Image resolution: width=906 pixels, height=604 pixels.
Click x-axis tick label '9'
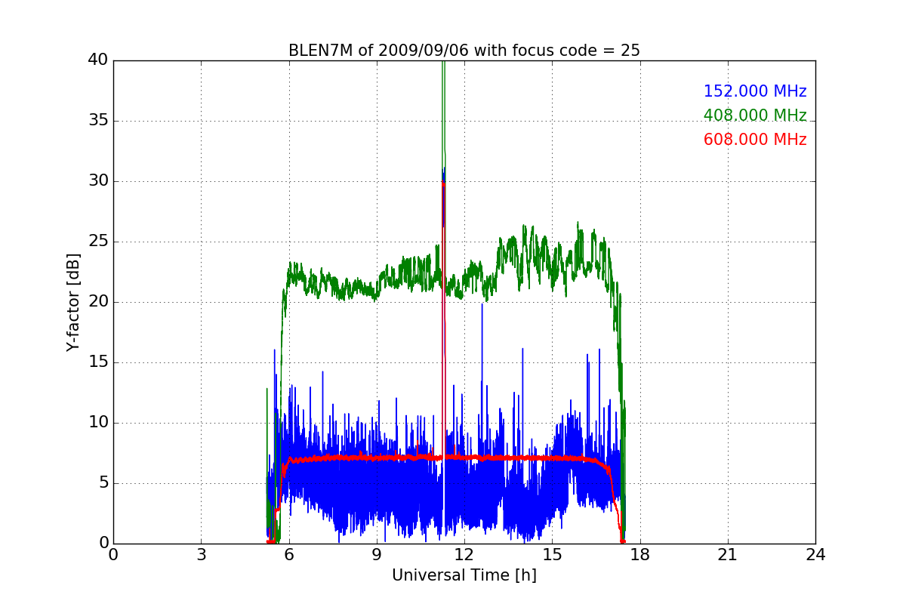tap(376, 555)
